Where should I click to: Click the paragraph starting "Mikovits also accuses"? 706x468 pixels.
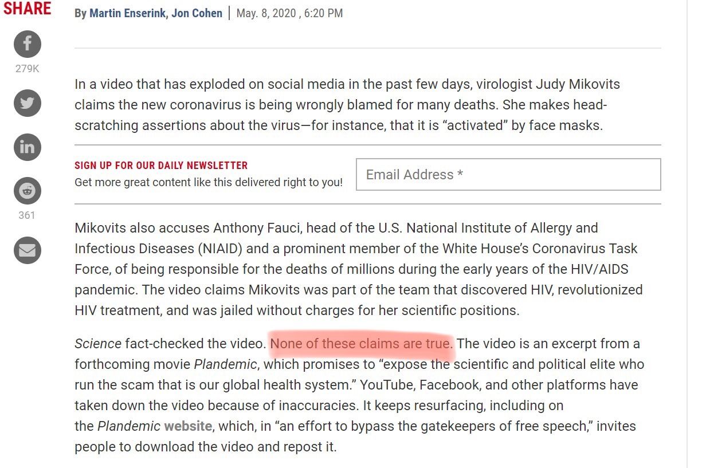pos(359,269)
